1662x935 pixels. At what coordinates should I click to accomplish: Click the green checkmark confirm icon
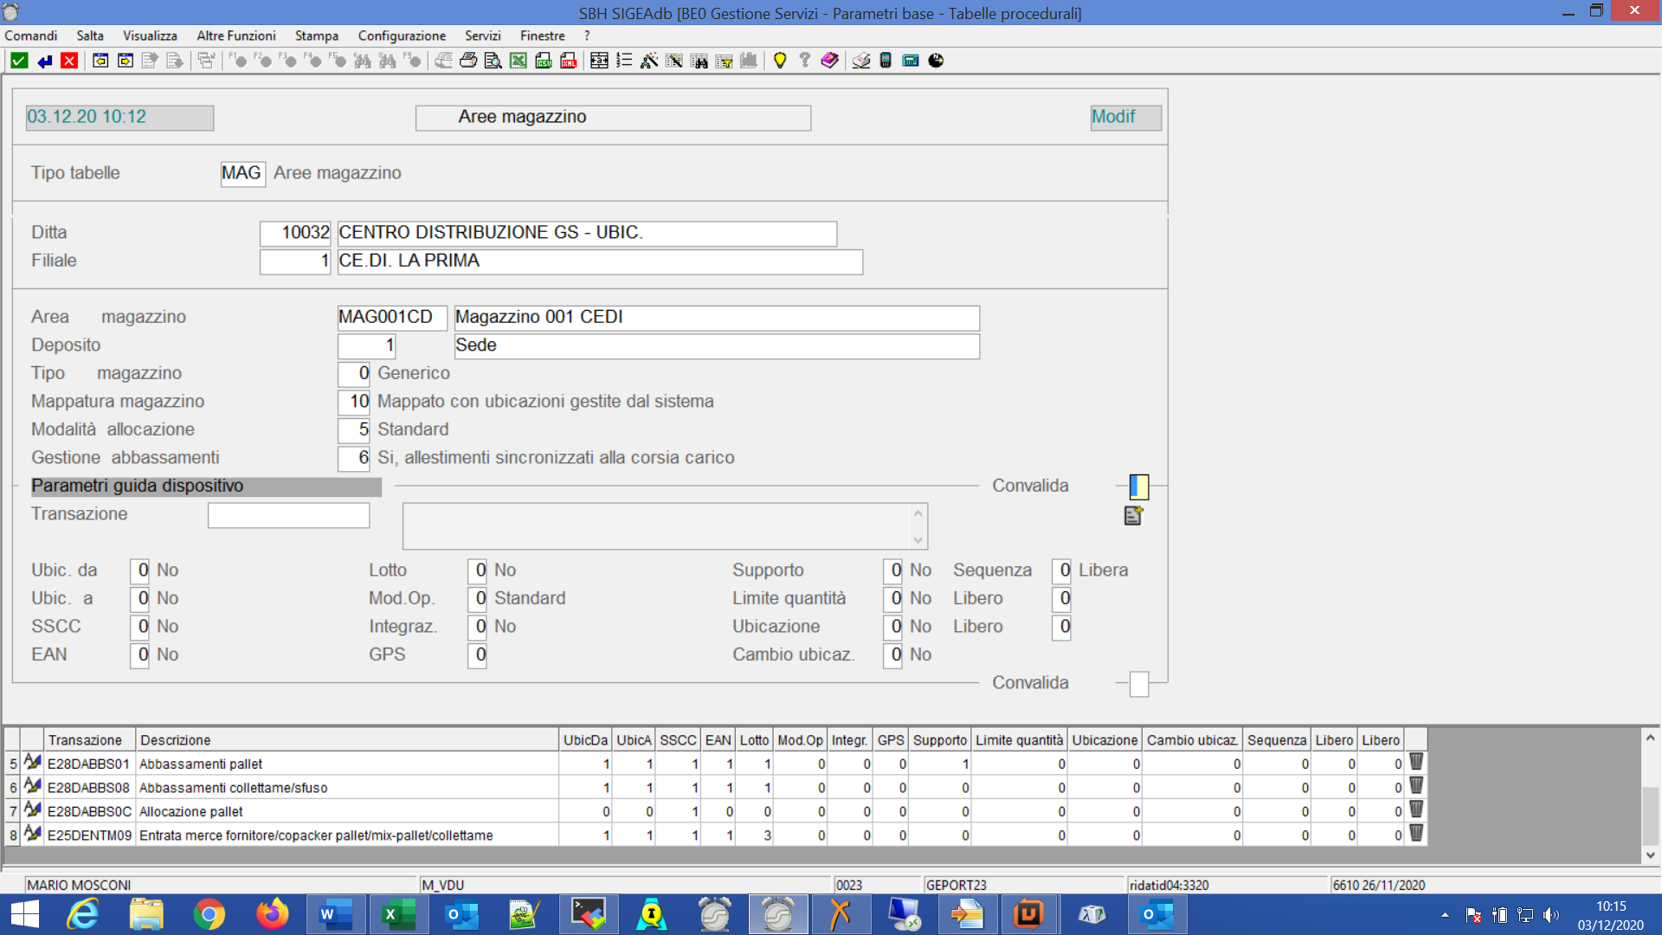click(19, 61)
